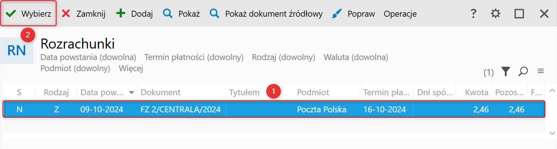Expand the Data powstania (dowolna) filter
Viewport: 557px width, 149px height.
88,57
